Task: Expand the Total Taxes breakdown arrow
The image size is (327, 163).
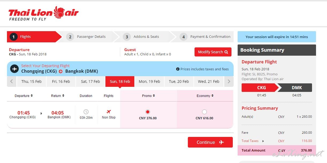Action: (263, 141)
